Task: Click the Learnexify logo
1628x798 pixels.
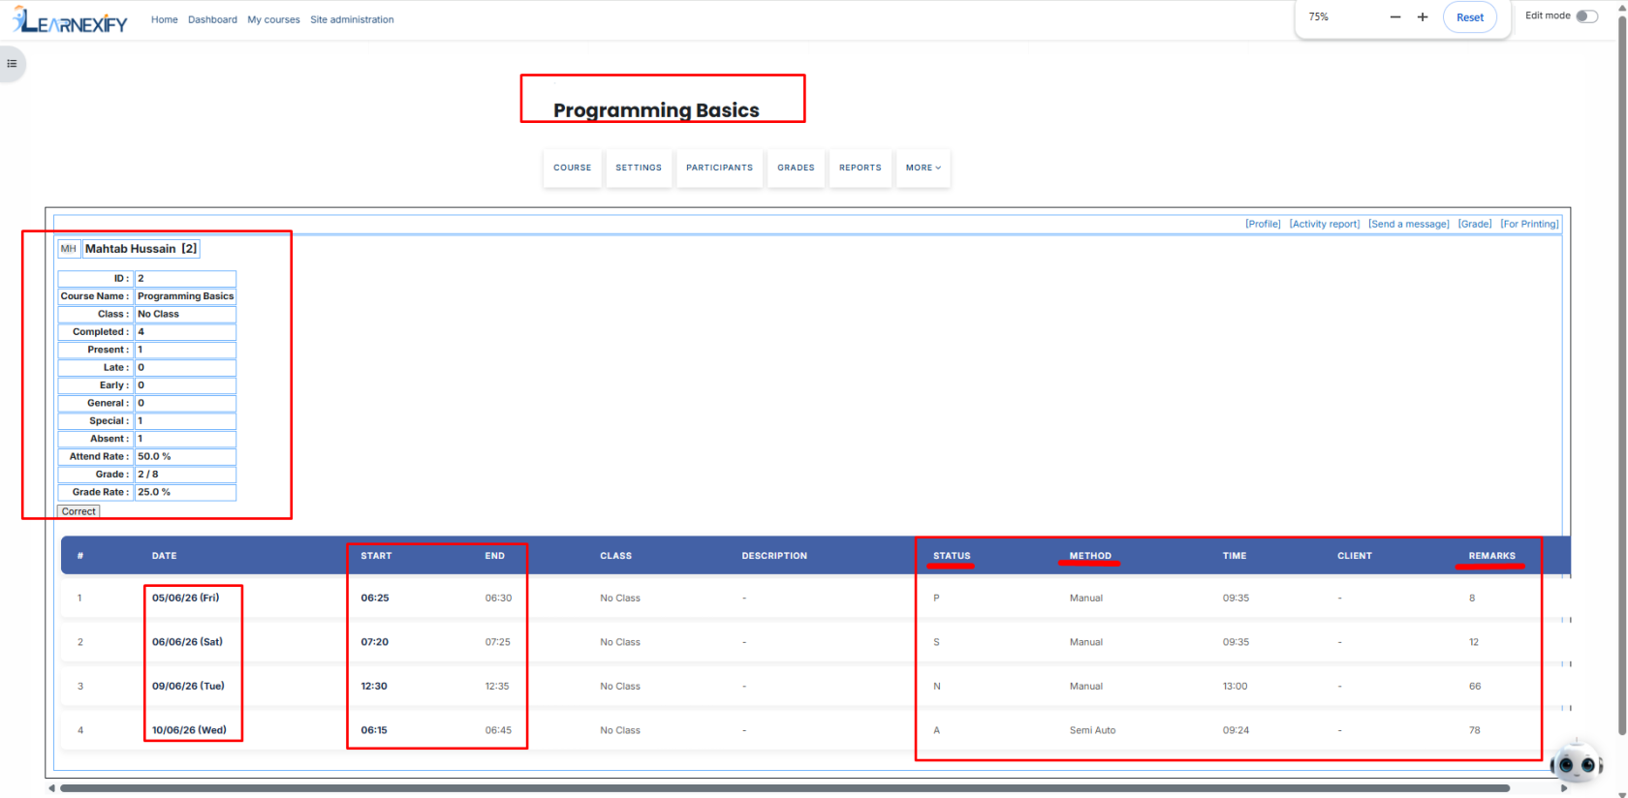Action: pos(70,20)
